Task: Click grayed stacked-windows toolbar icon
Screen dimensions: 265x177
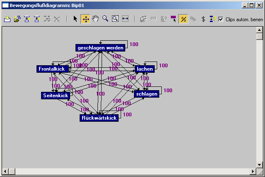Action: [x=143, y=19]
